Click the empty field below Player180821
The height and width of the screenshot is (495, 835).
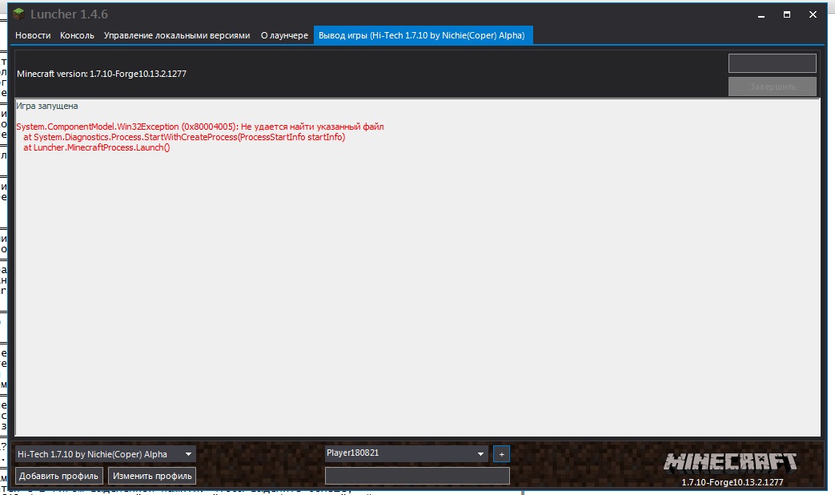click(x=417, y=476)
